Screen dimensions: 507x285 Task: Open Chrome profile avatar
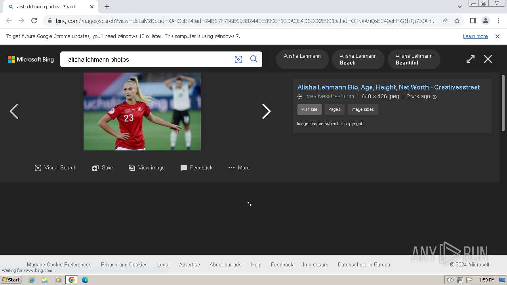pyautogui.click(x=485, y=21)
